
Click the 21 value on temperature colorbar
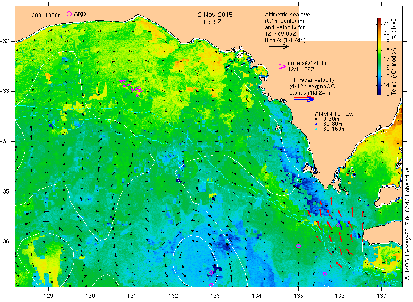[x=386, y=24]
